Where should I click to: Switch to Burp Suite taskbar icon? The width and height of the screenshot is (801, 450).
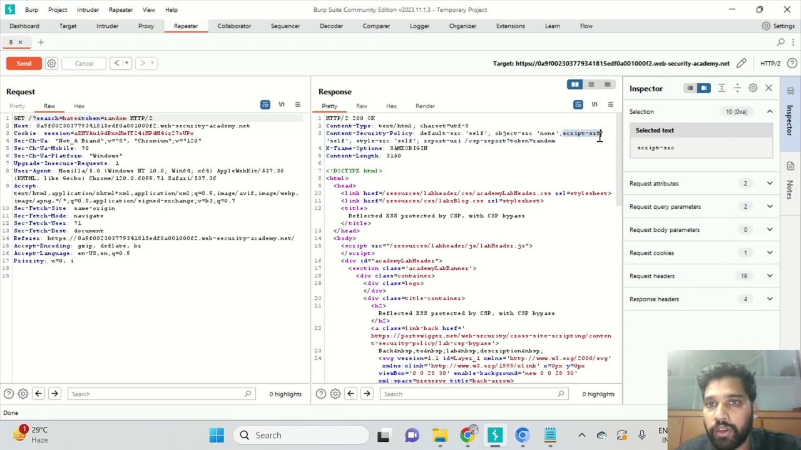click(495, 435)
